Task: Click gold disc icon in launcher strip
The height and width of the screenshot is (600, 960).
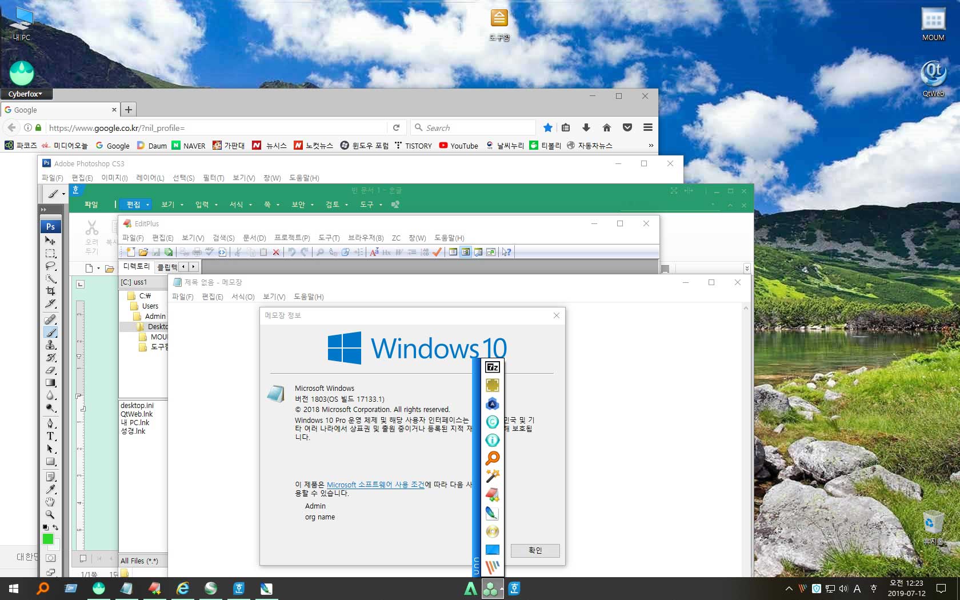Action: 493,531
